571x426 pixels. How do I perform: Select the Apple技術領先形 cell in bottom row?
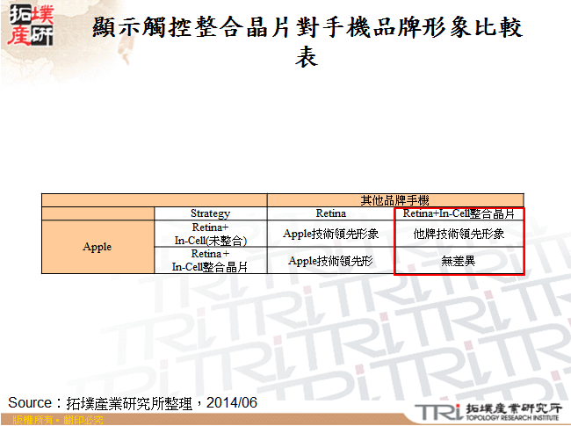330,260
